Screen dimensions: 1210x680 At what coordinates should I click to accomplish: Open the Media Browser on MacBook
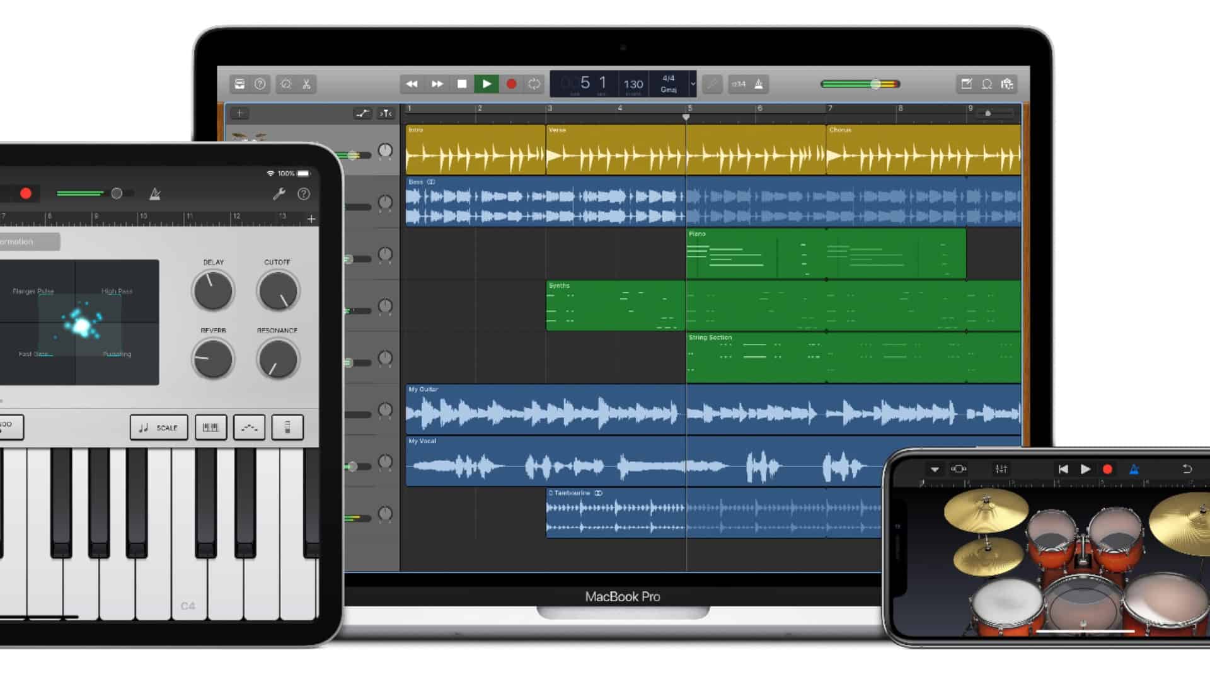pos(1007,84)
